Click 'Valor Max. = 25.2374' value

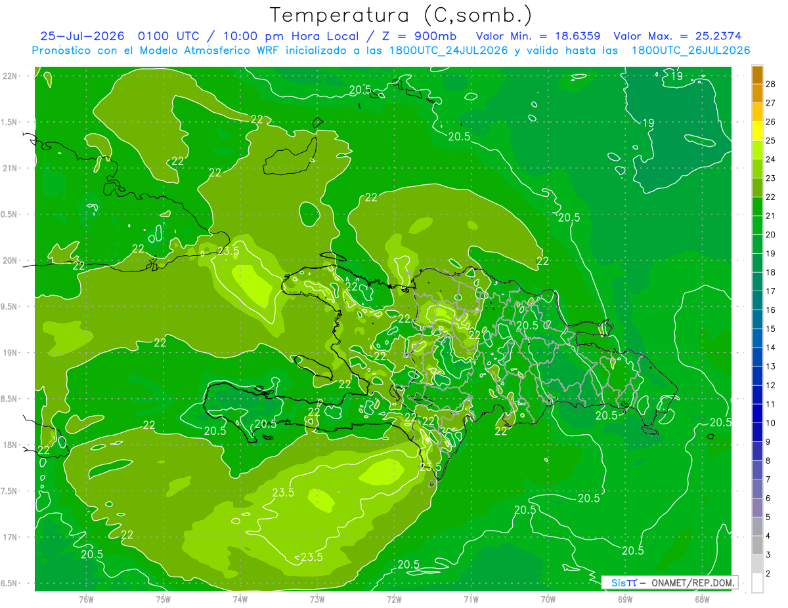(678, 36)
